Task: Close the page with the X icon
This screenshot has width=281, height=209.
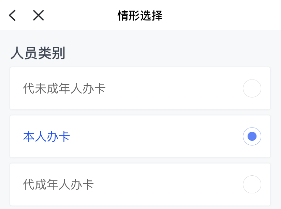Action: [x=39, y=15]
